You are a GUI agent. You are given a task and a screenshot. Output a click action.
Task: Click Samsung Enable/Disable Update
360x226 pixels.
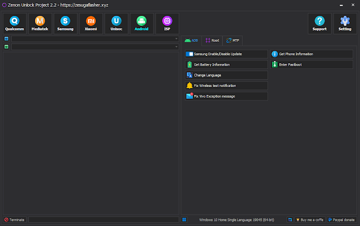[226, 54]
